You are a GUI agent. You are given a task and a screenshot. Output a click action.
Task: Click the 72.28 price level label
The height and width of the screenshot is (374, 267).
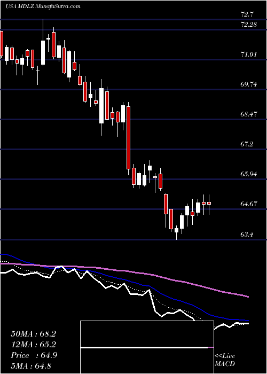pos(249,25)
